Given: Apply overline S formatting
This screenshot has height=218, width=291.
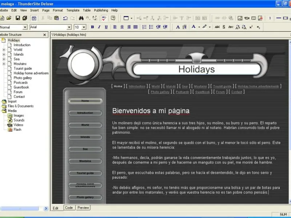Looking at the screenshot, I should pyautogui.click(x=224, y=27).
